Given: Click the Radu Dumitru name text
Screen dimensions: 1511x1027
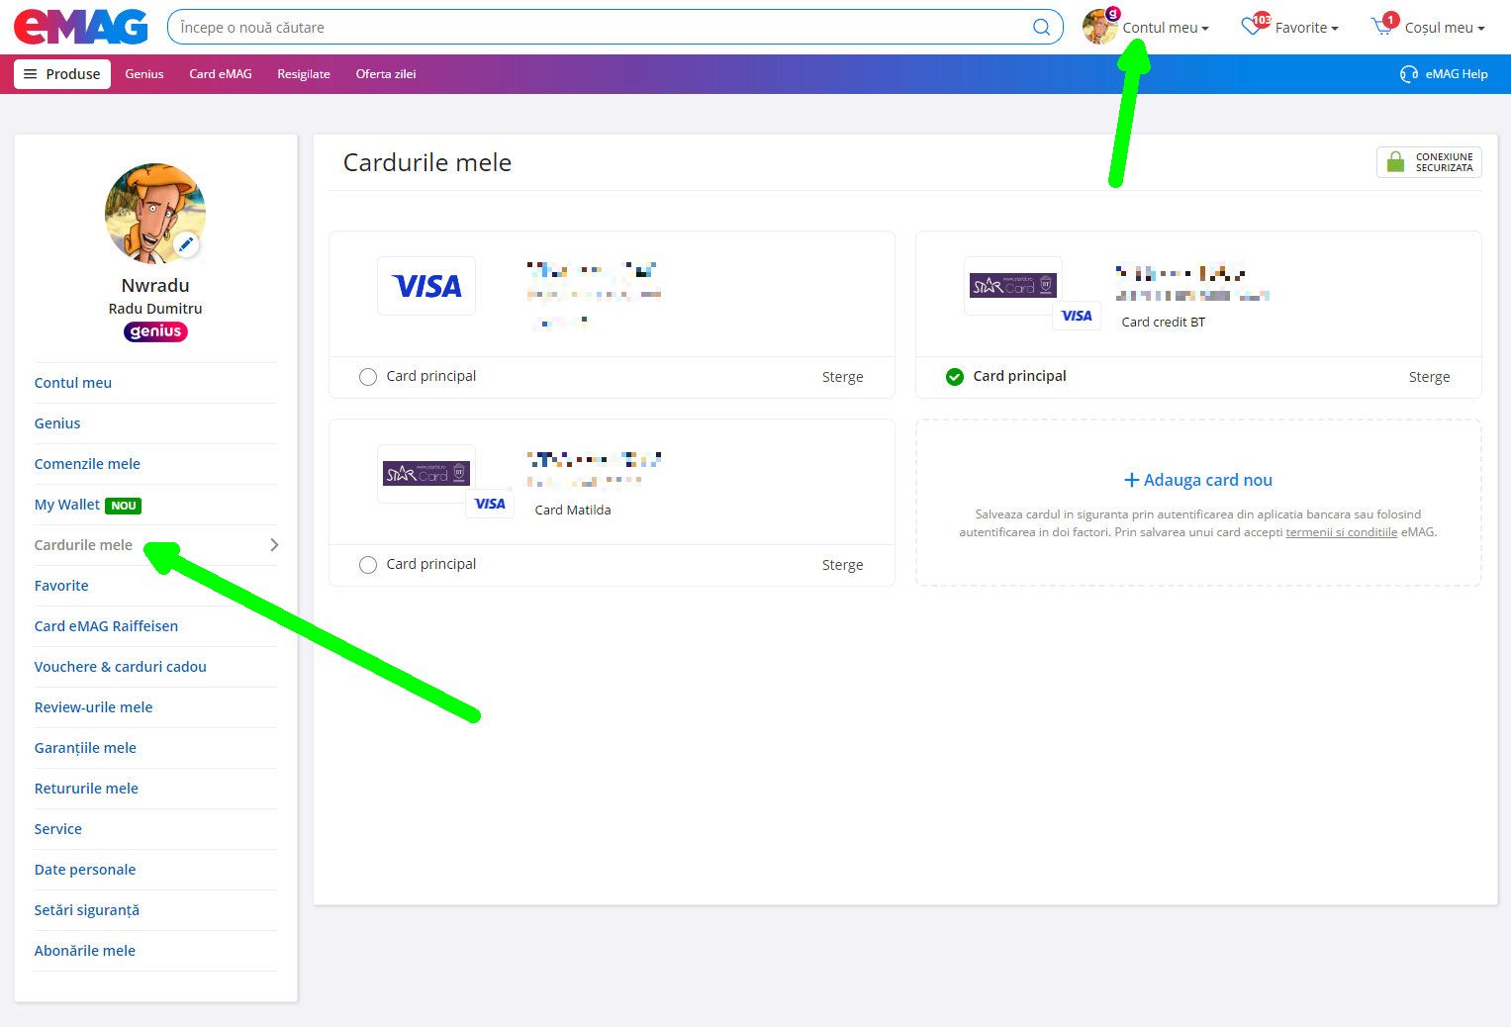Looking at the screenshot, I should (x=155, y=309).
